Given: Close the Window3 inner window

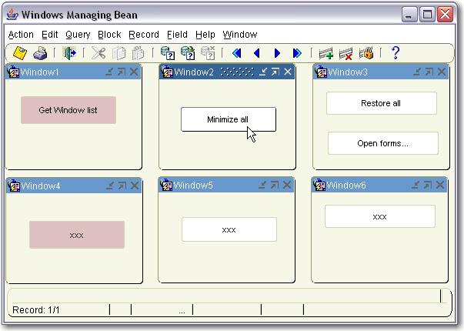Looking at the screenshot, I should [x=442, y=72].
